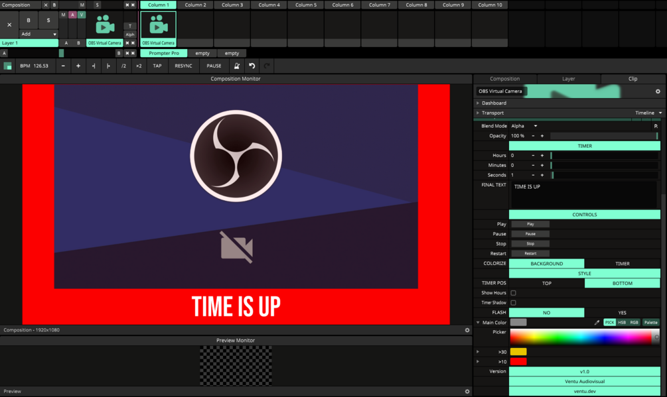Nudge BPM forward with right nudge icon

[x=108, y=66]
